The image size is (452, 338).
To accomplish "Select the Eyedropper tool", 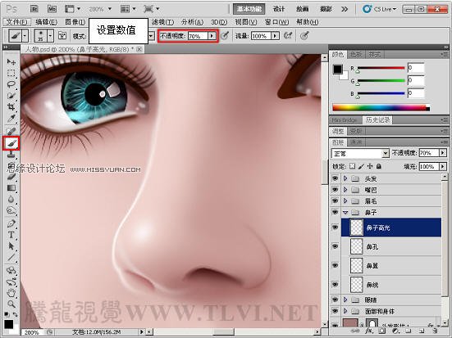I will [x=11, y=118].
